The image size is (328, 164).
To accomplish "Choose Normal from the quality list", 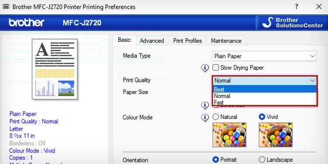I will tap(265, 96).
